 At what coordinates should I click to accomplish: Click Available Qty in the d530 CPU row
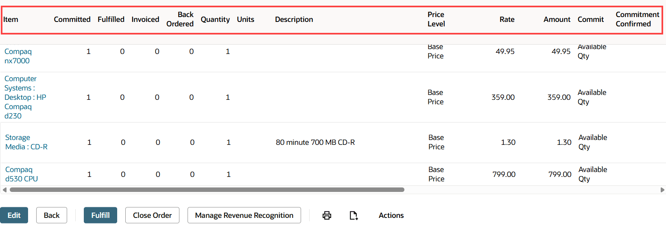point(593,174)
